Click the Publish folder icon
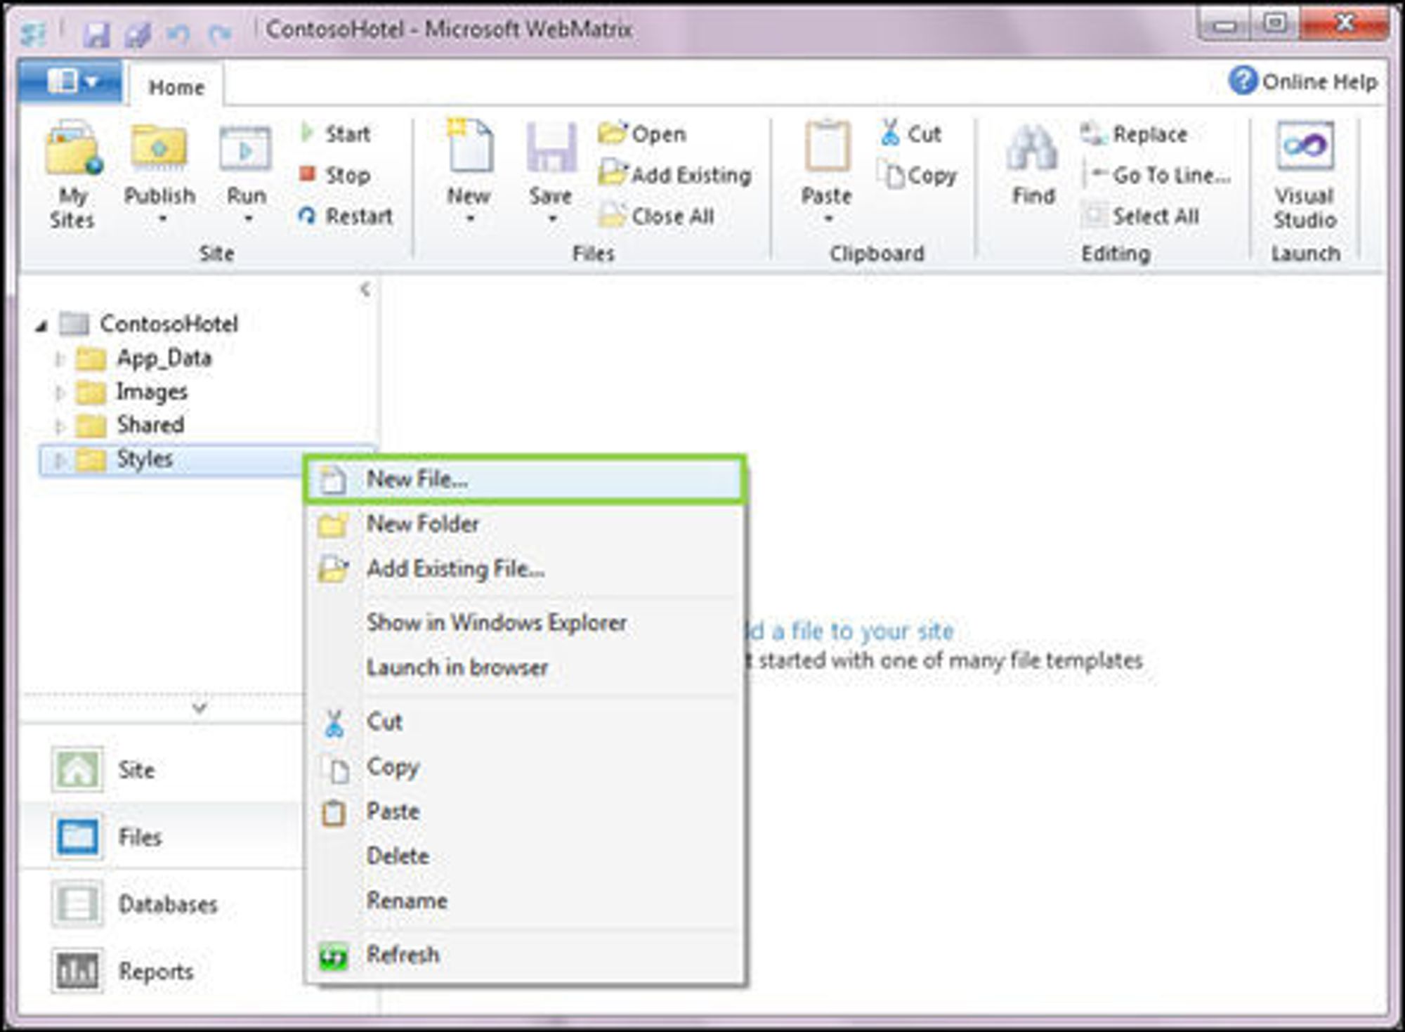This screenshot has width=1405, height=1032. (x=159, y=148)
